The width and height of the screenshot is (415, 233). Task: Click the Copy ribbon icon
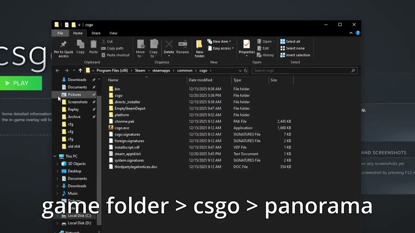tap(80, 44)
